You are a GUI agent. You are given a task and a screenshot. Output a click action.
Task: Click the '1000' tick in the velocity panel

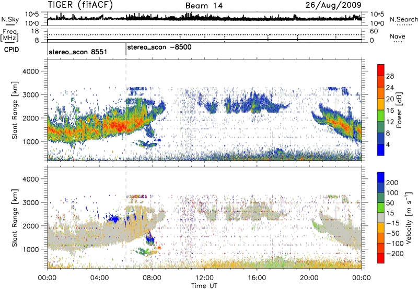pyautogui.click(x=30, y=249)
